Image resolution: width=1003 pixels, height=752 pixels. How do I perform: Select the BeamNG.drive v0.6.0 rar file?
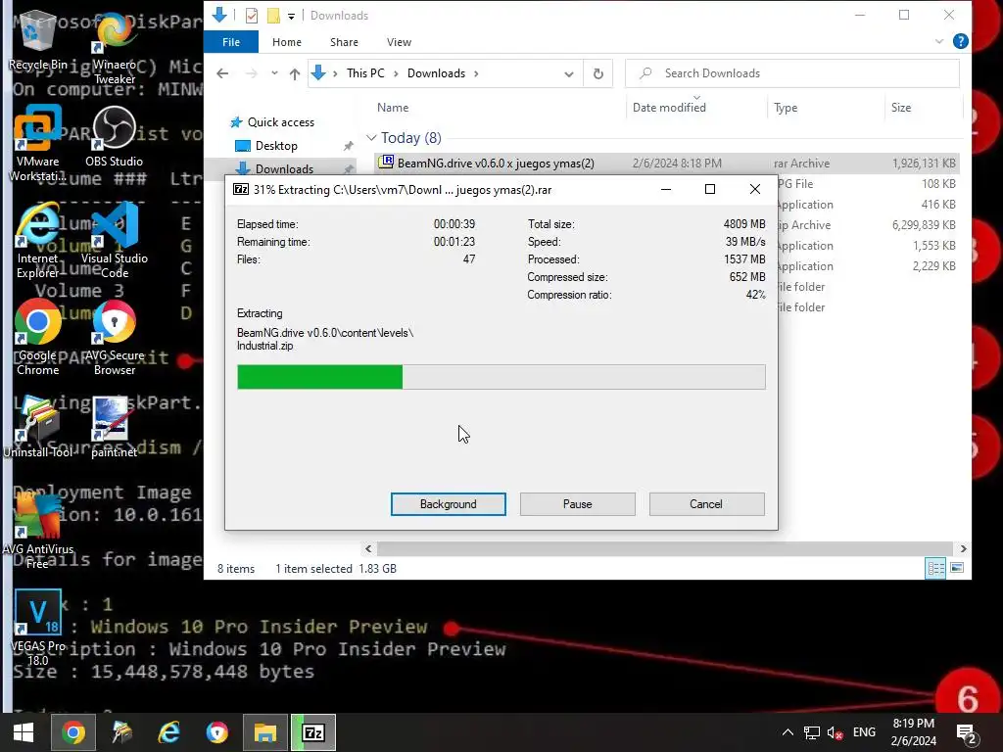pos(665,164)
